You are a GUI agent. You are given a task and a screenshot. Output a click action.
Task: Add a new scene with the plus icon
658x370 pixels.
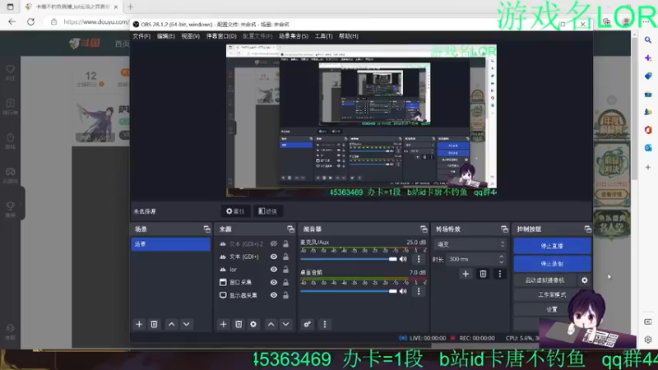click(x=139, y=324)
